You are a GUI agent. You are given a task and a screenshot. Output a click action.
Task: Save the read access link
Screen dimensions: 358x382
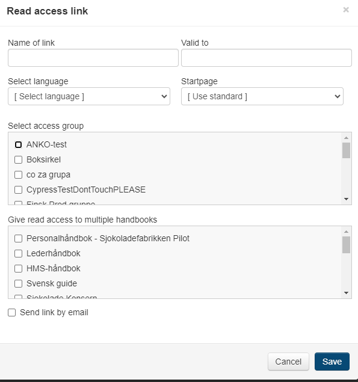(332, 362)
